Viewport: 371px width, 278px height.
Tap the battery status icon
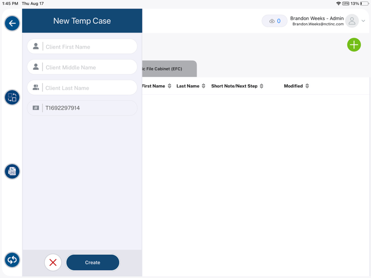[x=365, y=4]
